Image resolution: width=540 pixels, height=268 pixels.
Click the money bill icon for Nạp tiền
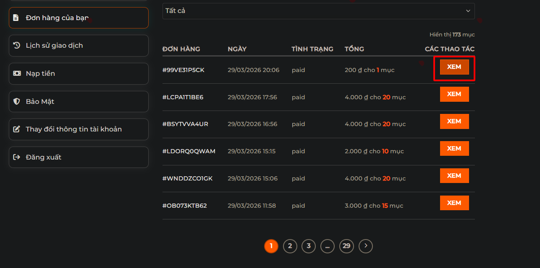(x=16, y=73)
